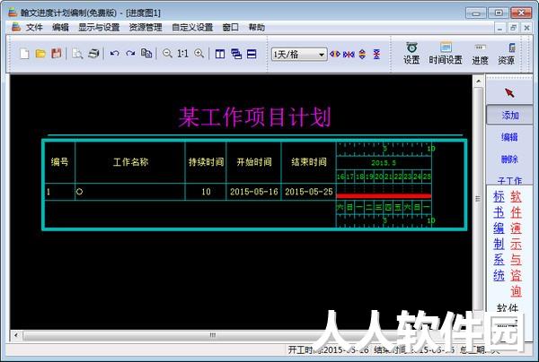Screen dimensions: 539x362
Task: Compress row height with the inward vertical arrows
Action: pos(376,54)
